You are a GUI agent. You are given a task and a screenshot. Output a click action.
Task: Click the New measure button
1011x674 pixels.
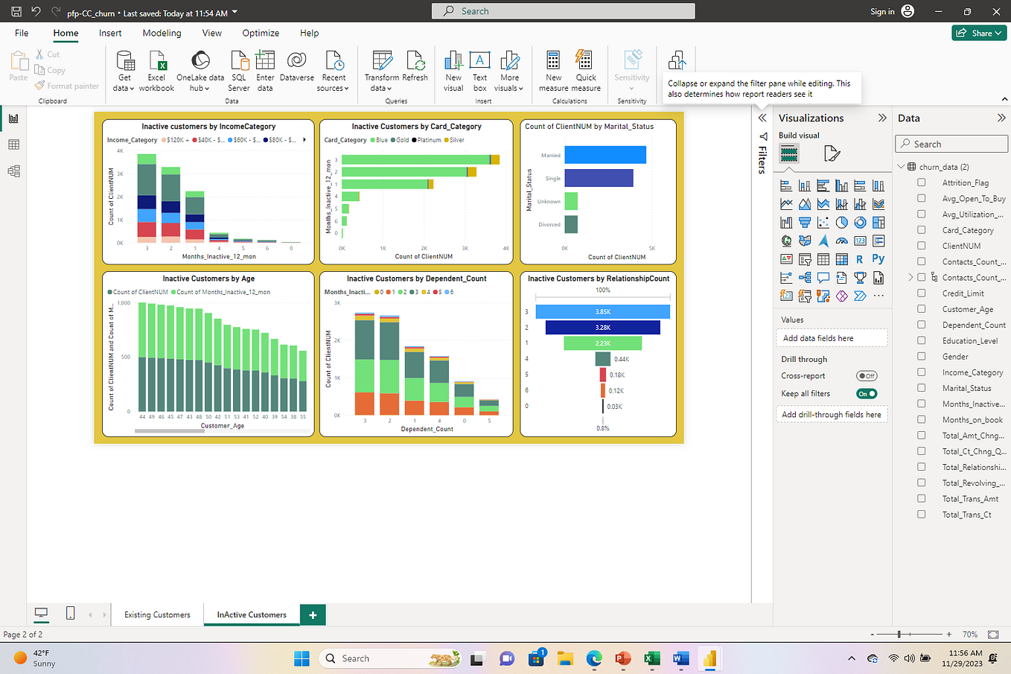pyautogui.click(x=553, y=71)
